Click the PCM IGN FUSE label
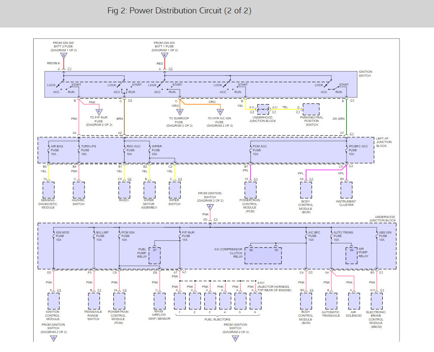 click(128, 236)
